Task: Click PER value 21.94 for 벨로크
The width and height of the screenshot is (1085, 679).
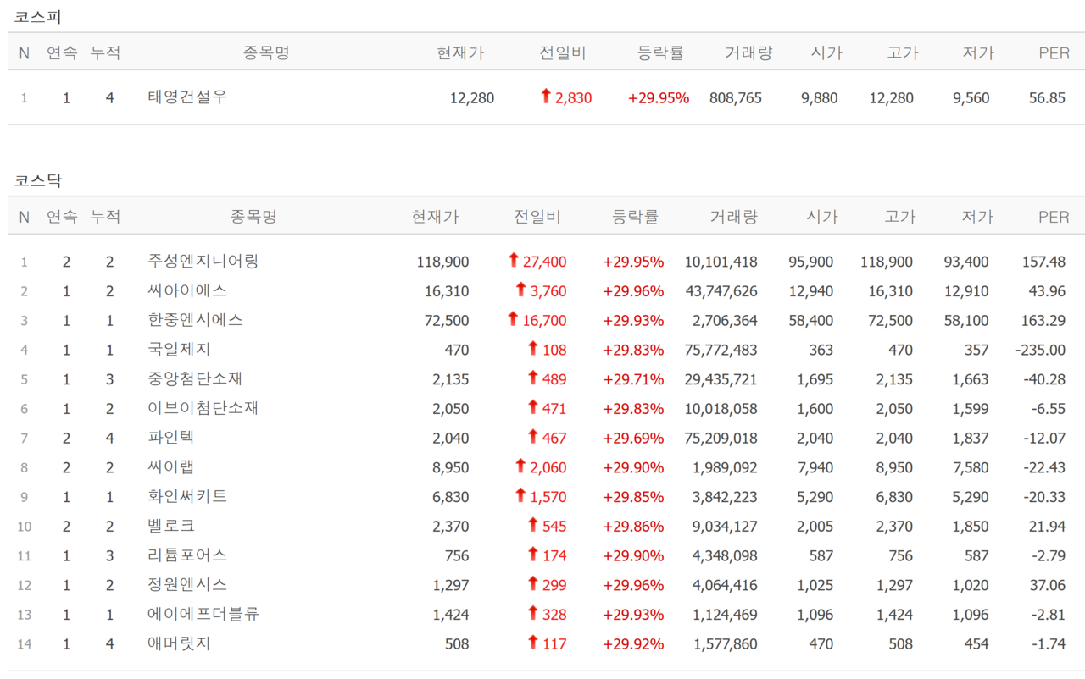Action: coord(1047,527)
